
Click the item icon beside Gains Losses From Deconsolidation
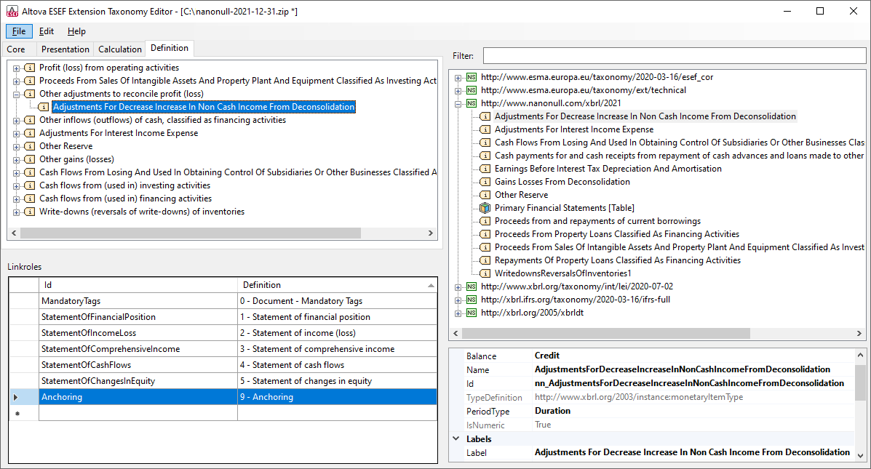tap(485, 182)
